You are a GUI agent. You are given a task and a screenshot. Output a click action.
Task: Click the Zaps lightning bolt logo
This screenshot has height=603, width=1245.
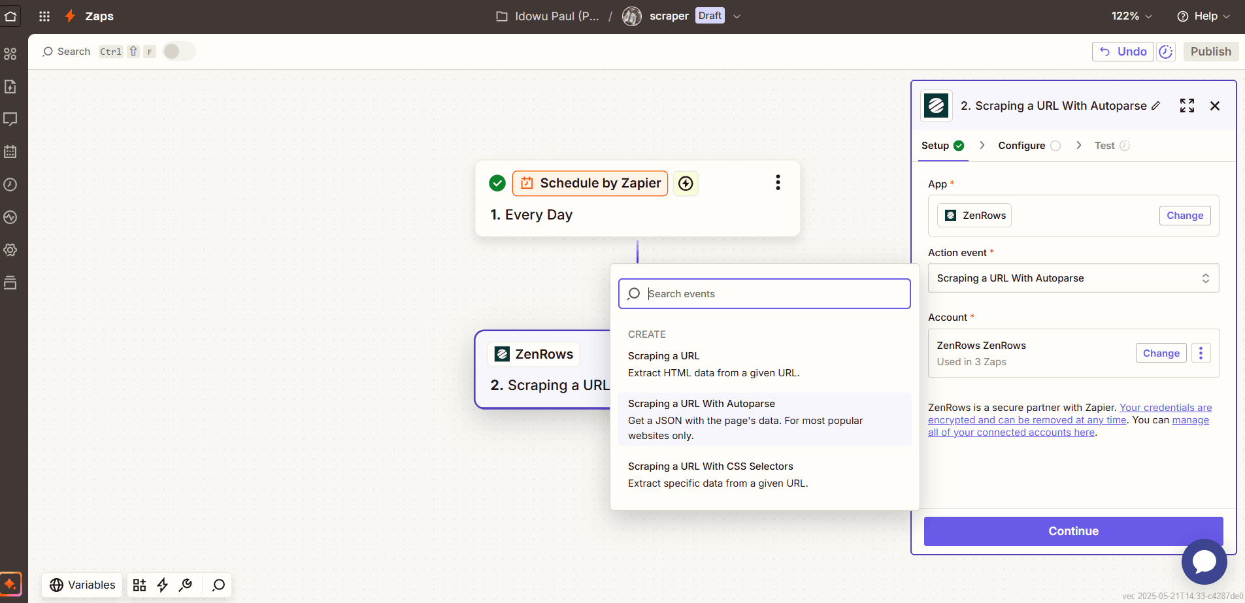70,16
